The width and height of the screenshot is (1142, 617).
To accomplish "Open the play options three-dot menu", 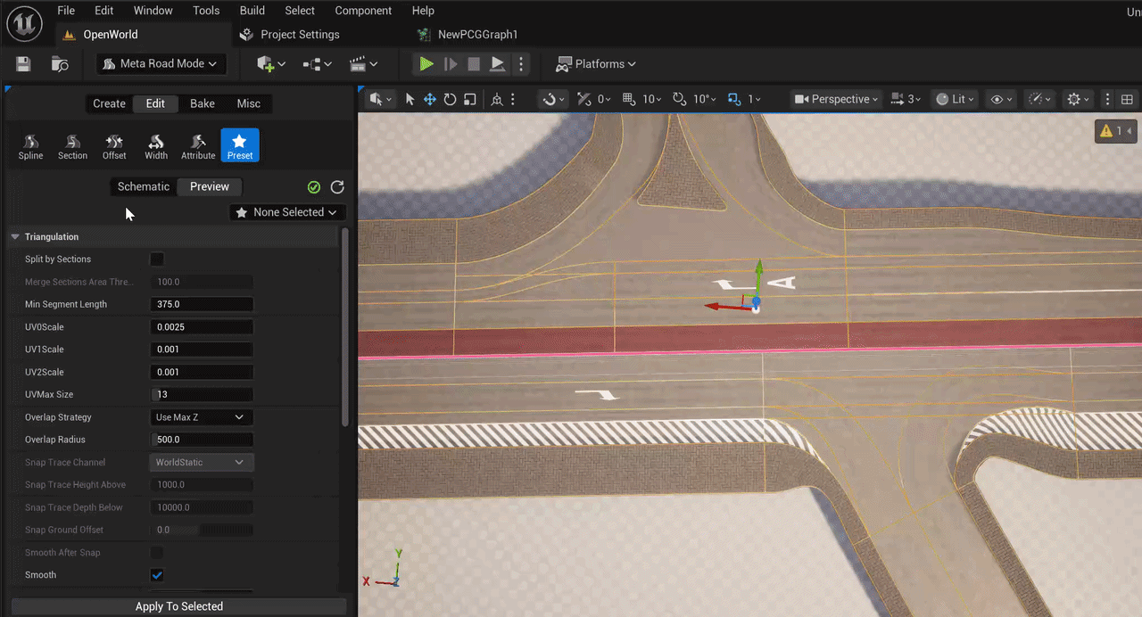I will pos(522,64).
